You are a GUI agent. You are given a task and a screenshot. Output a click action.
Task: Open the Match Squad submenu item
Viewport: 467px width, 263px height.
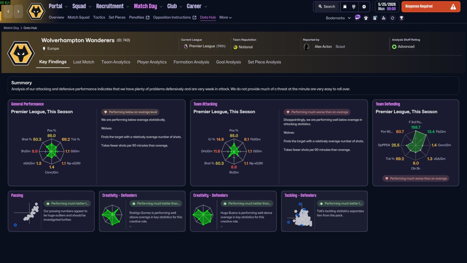(x=78, y=18)
